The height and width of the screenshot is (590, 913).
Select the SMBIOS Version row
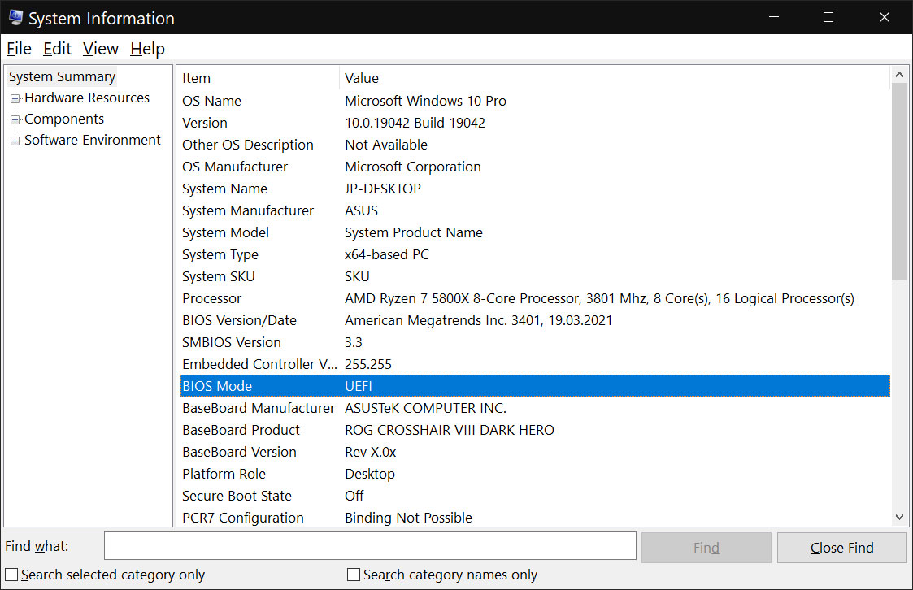[x=535, y=342]
